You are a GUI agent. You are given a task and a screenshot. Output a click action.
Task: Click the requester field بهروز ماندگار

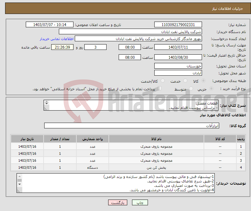pos(138,39)
